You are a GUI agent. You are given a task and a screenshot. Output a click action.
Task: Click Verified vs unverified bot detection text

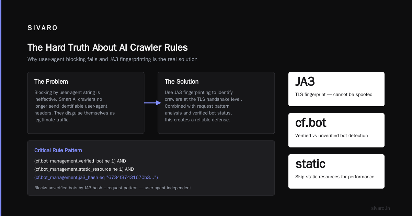coord(331,135)
